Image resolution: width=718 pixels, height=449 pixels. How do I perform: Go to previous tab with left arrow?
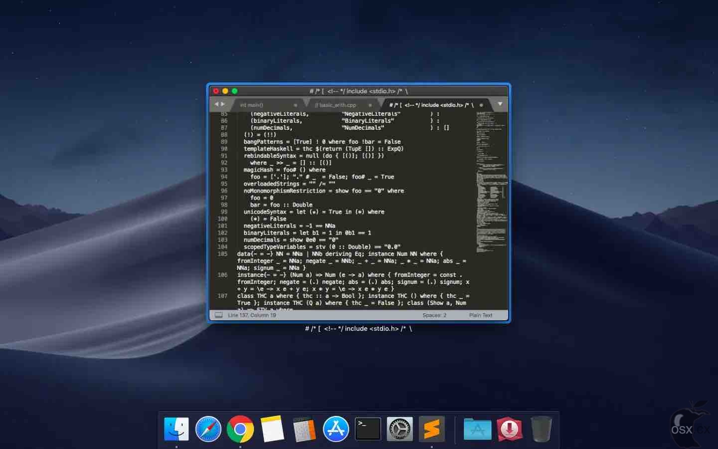click(216, 104)
